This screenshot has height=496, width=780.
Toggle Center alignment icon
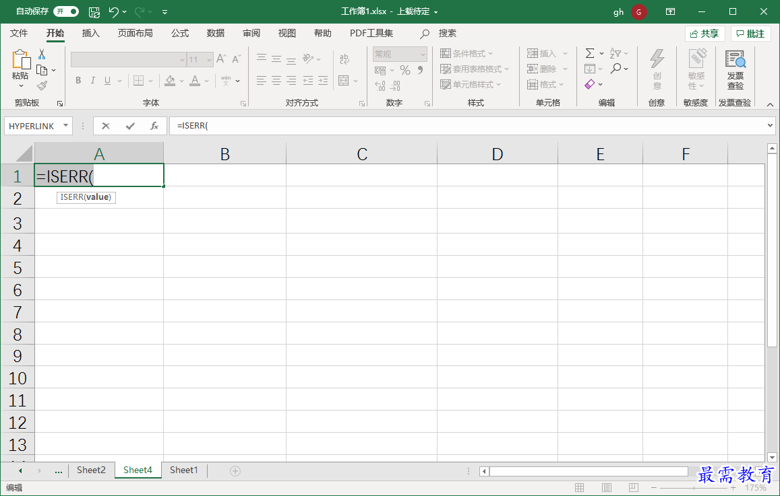[x=276, y=81]
